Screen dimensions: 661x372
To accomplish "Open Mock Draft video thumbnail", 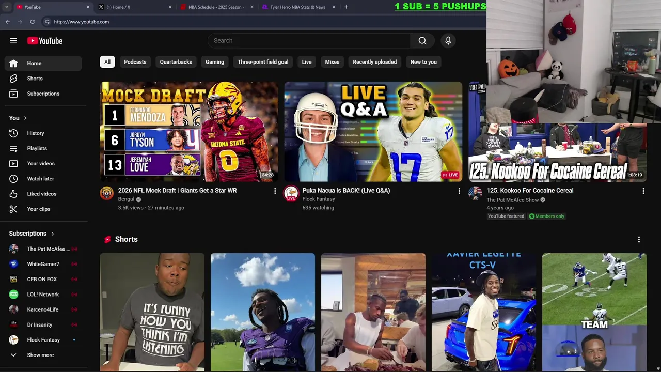I will click(x=189, y=132).
